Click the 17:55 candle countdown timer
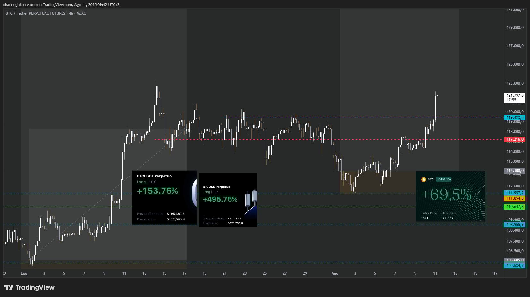Viewport: 530px width, 297px height. coord(511,100)
